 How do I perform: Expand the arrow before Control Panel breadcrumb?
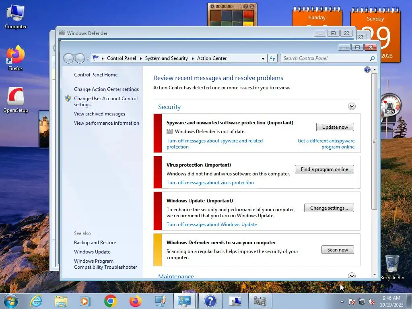click(x=103, y=58)
